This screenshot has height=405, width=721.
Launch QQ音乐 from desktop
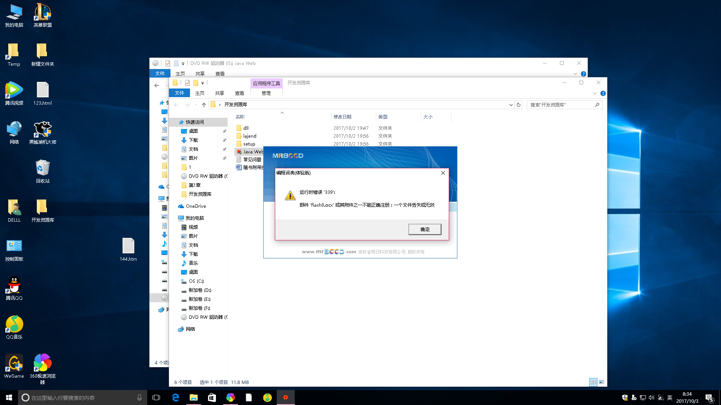(14, 328)
